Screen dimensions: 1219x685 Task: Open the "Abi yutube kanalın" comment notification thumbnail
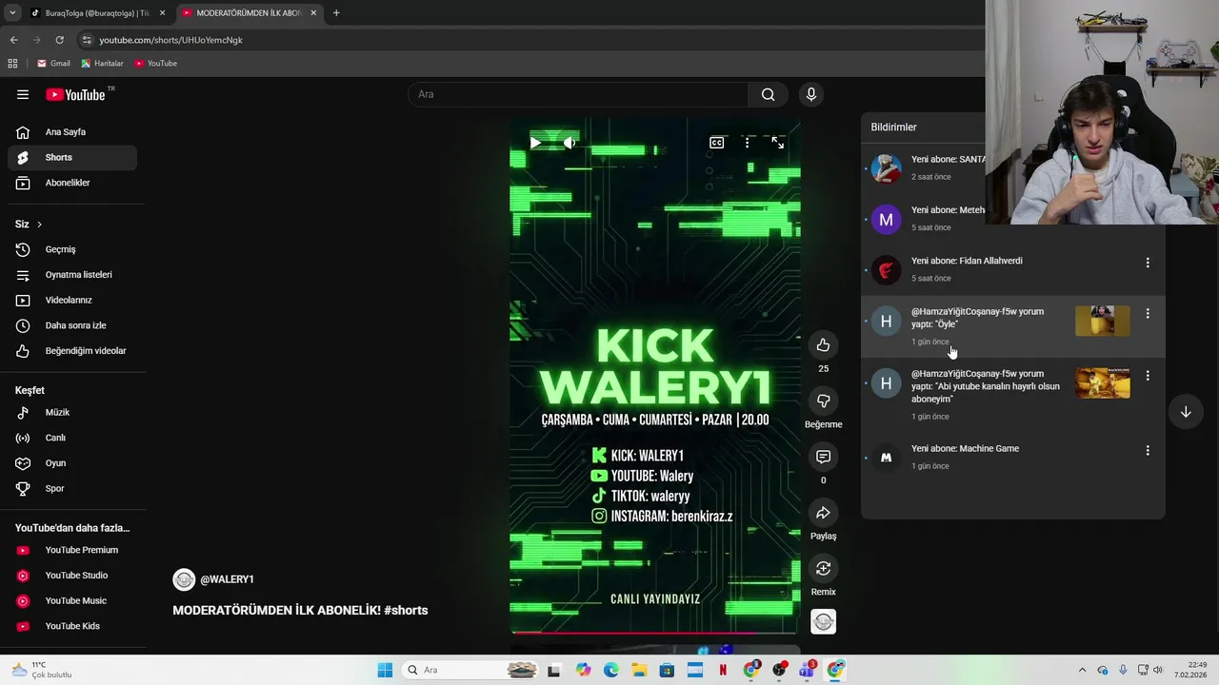[x=1103, y=383]
